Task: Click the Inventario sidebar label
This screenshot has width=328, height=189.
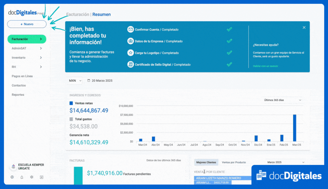Action: (19, 58)
